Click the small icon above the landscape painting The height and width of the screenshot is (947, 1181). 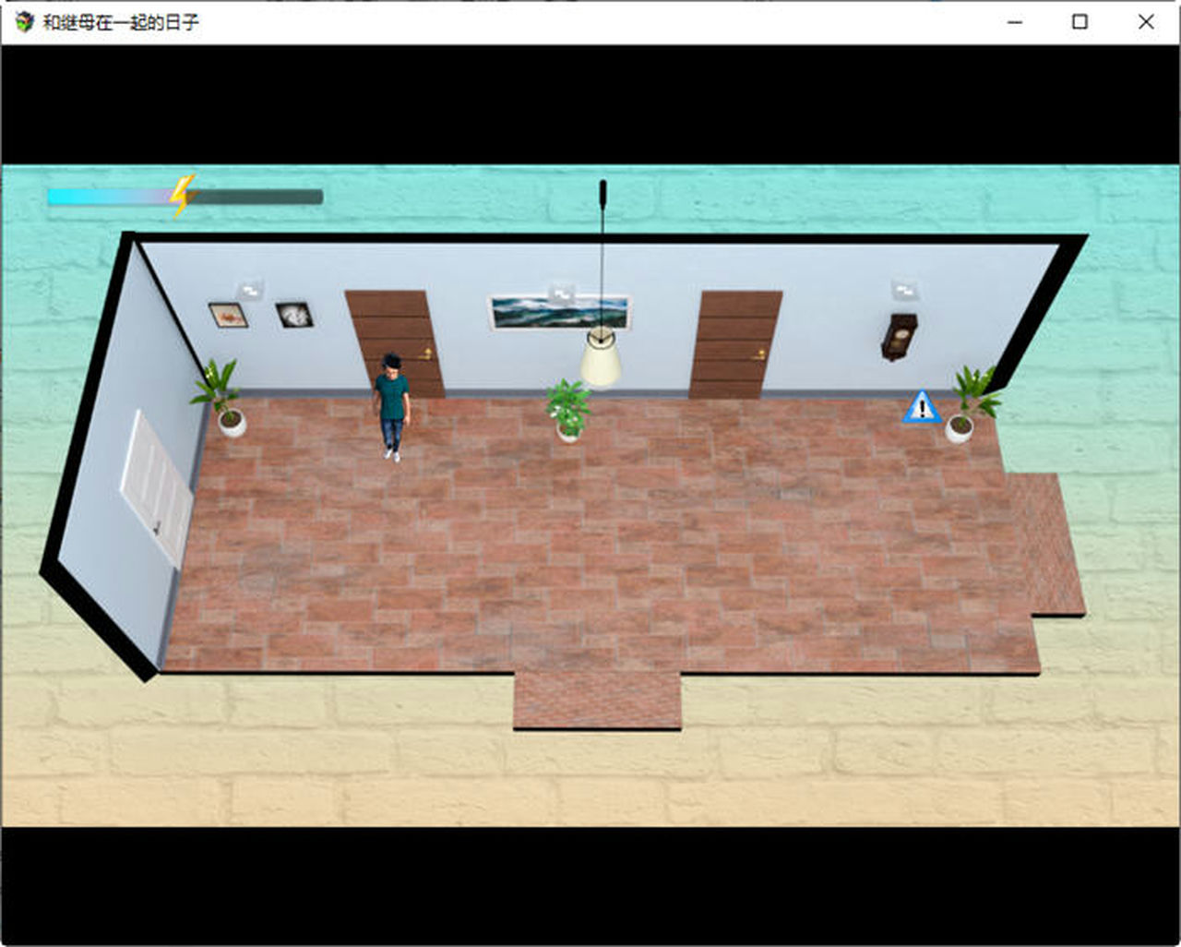tap(559, 293)
